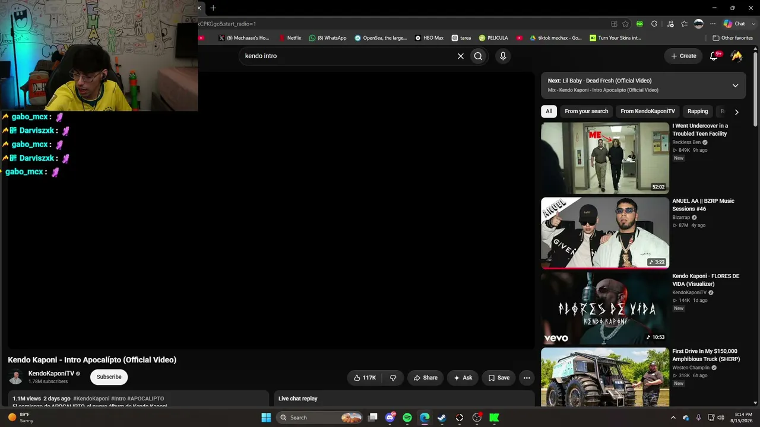The width and height of the screenshot is (760, 427).
Task: Expand the Next up mix playlist panel
Action: [735, 85]
